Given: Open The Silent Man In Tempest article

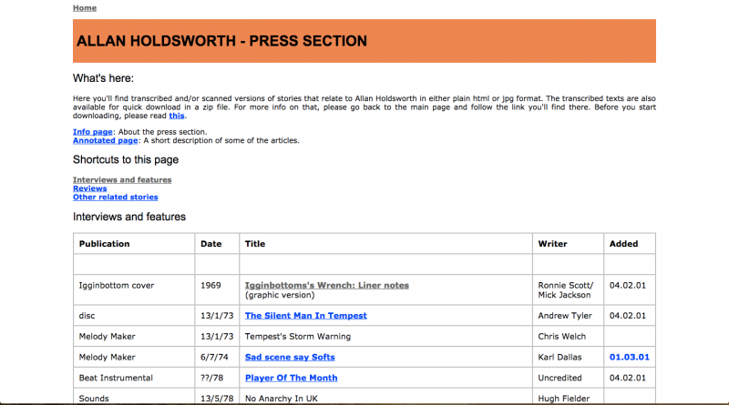Looking at the screenshot, I should click(305, 316).
